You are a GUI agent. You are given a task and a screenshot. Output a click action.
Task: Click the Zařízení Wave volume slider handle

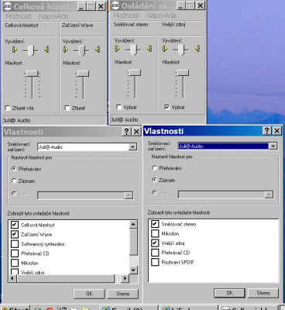click(83, 74)
